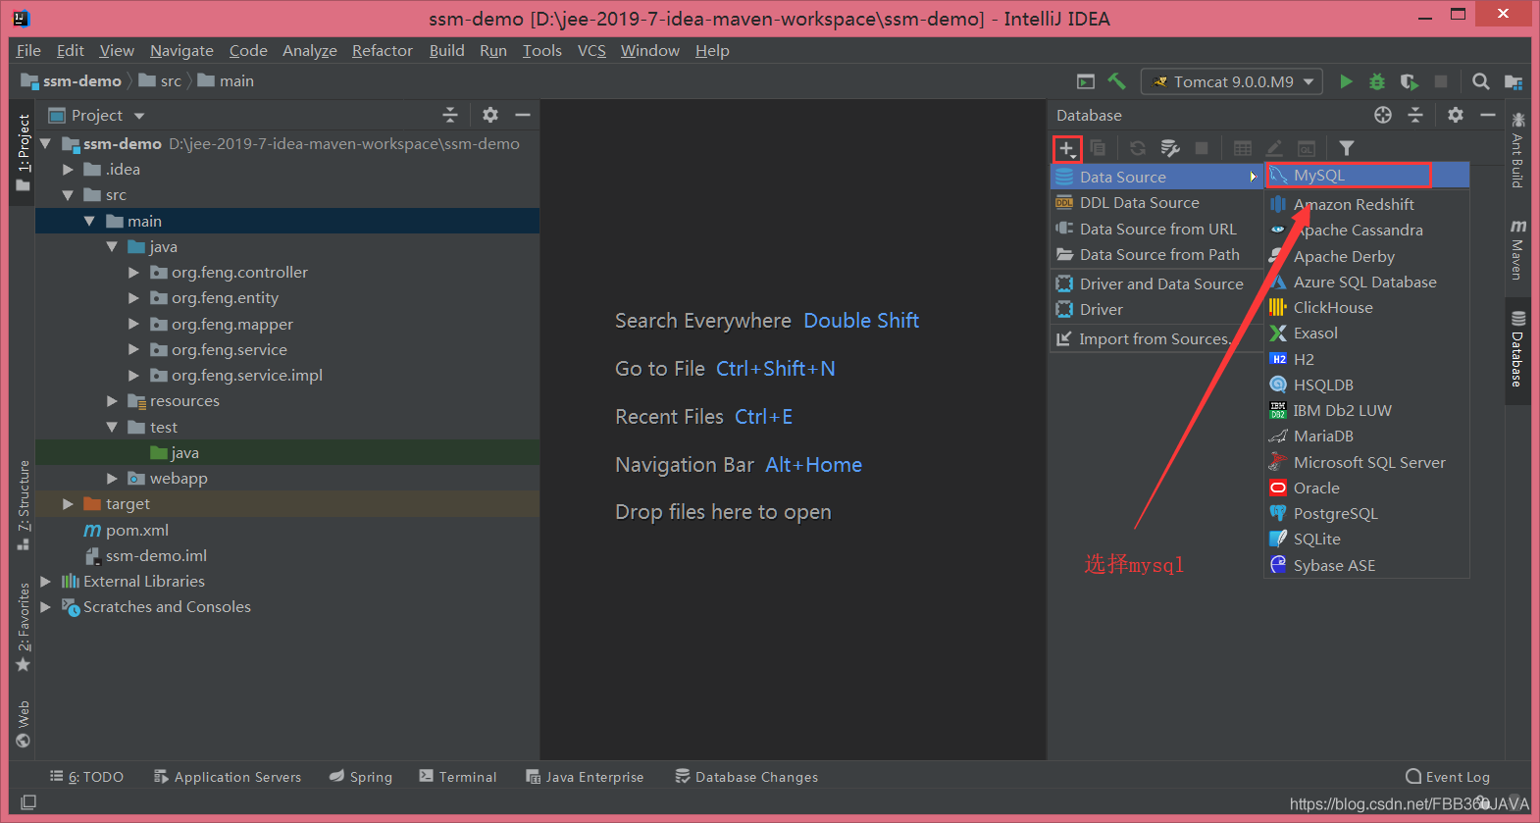Choose Oracle data source
This screenshot has height=823, width=1540.
1367,488
